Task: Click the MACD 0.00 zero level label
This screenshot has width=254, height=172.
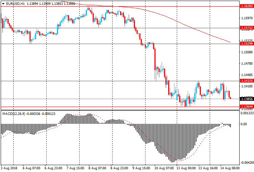Action: click(x=244, y=124)
